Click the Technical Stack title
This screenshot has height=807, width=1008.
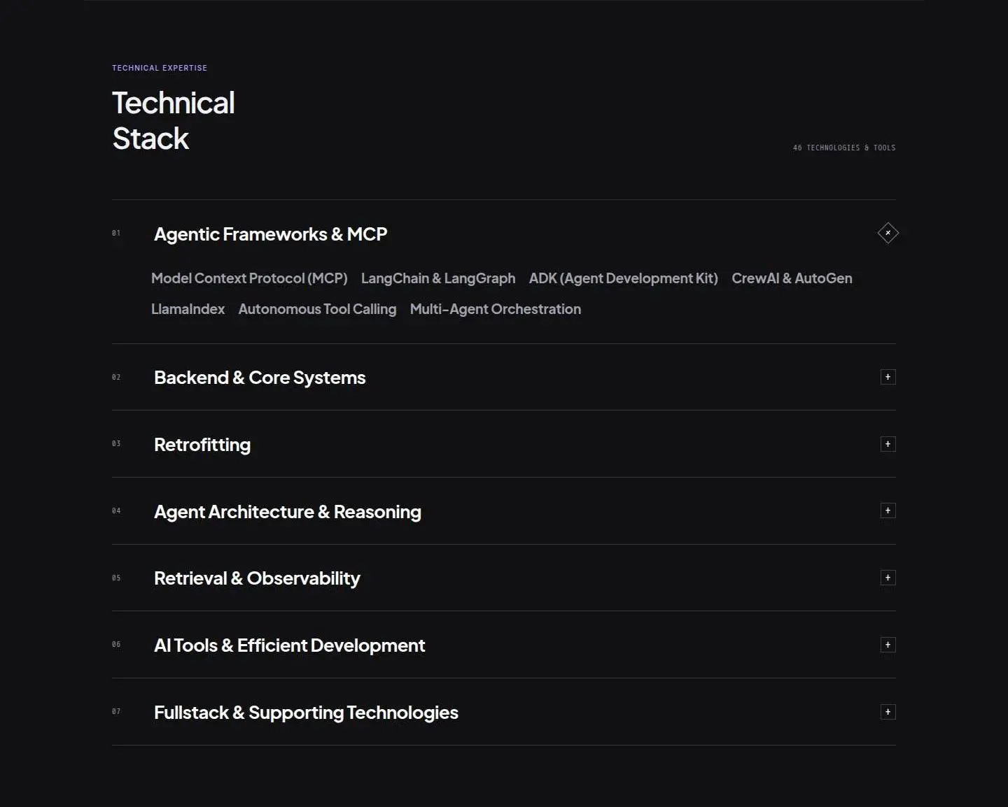[x=174, y=120]
